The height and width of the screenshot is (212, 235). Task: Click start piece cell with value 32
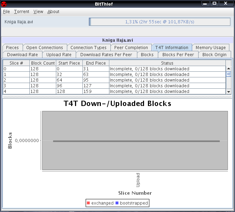pos(69,75)
